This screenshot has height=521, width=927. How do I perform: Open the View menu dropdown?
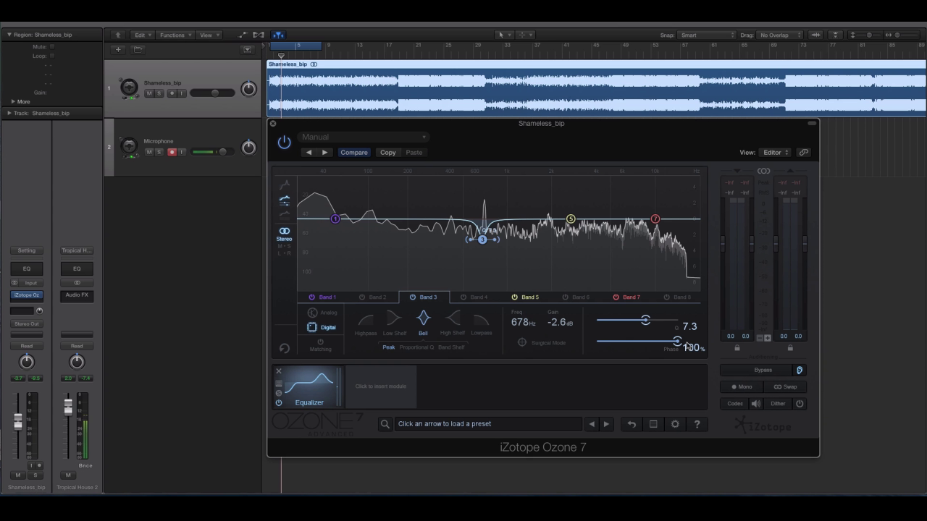tap(209, 35)
